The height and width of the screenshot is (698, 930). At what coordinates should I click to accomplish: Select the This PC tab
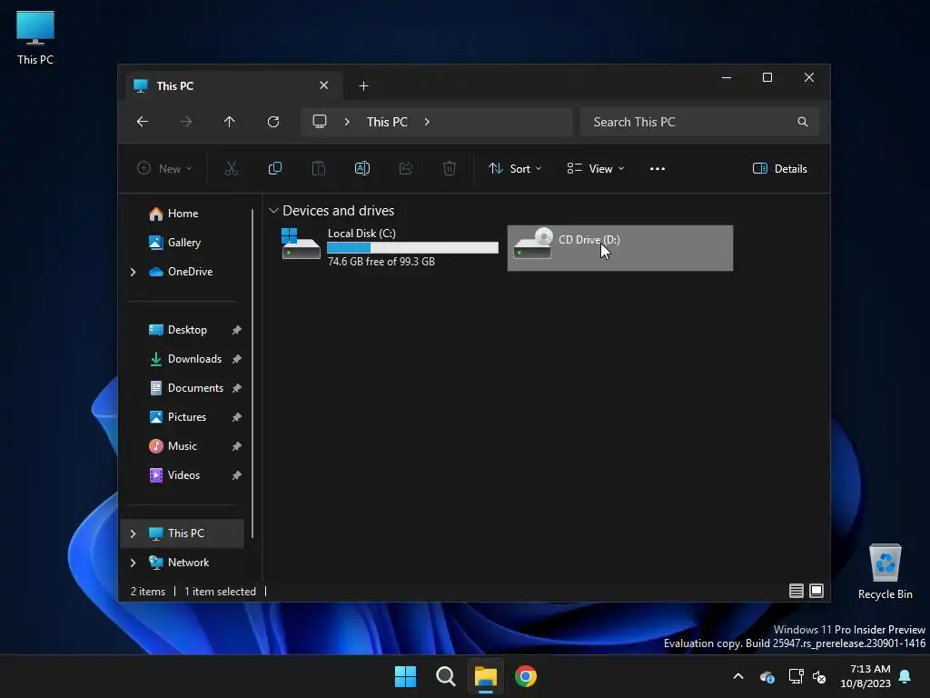point(233,86)
